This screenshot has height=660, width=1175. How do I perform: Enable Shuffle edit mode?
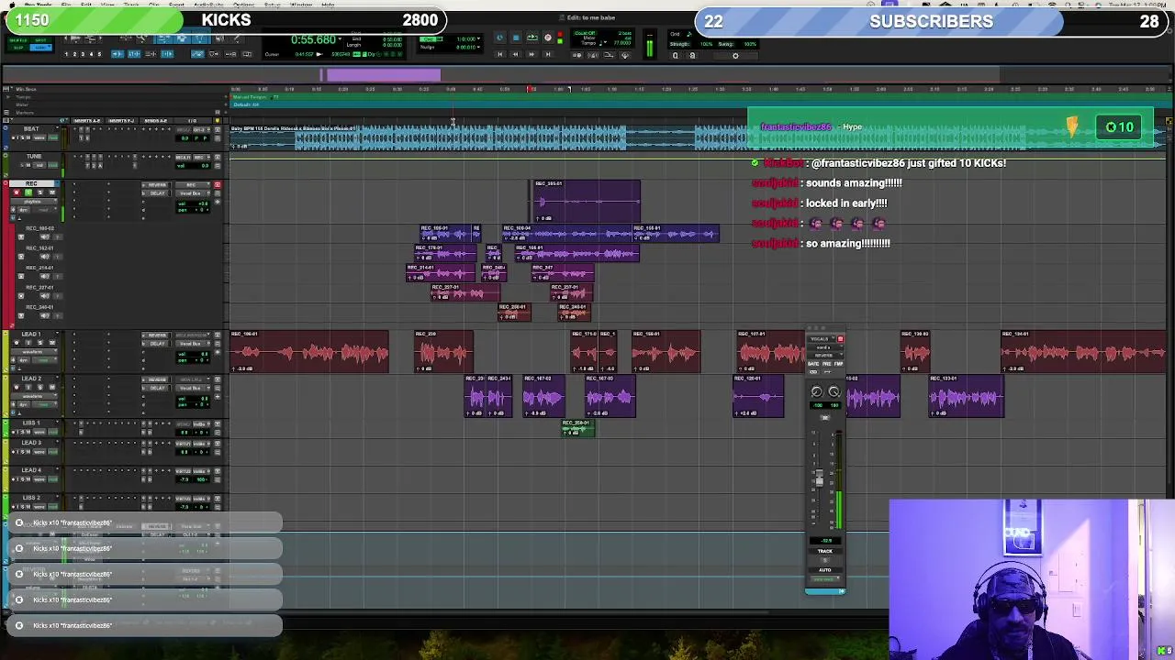17,40
